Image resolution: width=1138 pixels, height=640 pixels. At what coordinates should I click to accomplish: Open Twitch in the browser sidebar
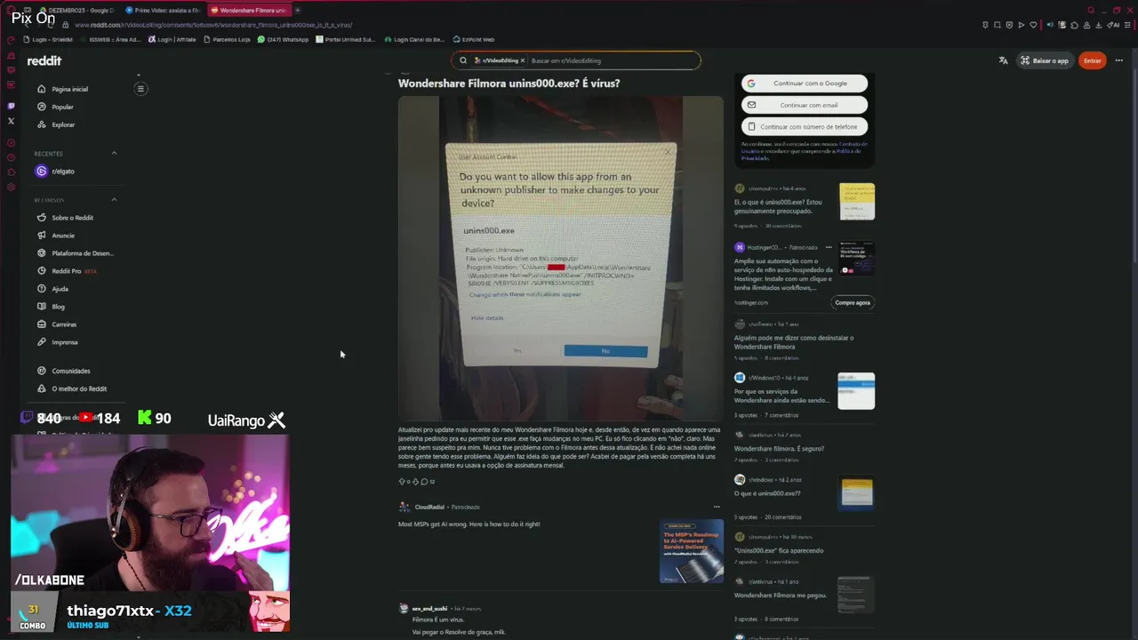(11, 106)
